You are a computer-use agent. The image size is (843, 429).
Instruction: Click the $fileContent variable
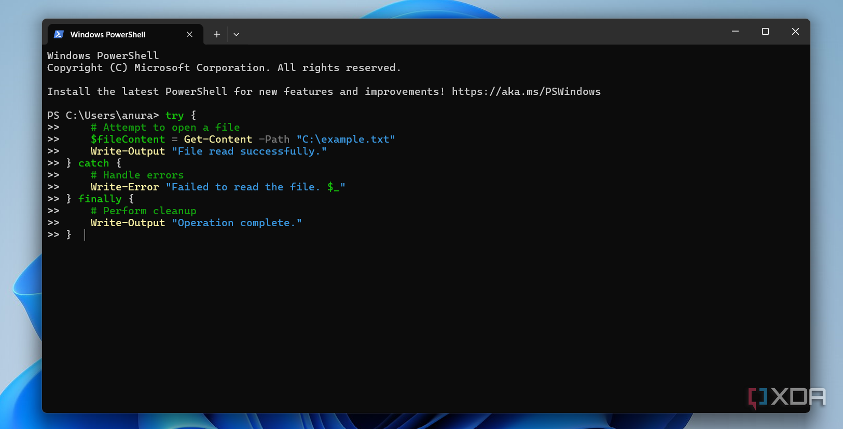128,140
